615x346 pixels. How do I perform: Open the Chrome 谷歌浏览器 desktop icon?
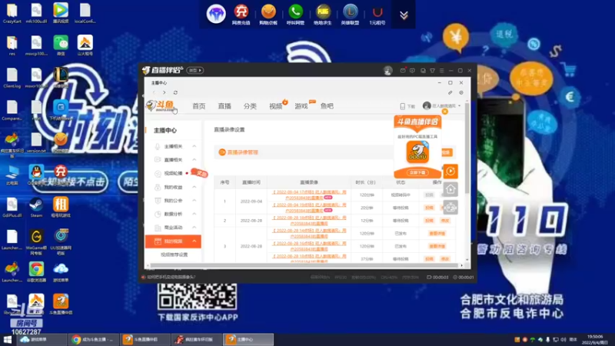[x=36, y=272]
